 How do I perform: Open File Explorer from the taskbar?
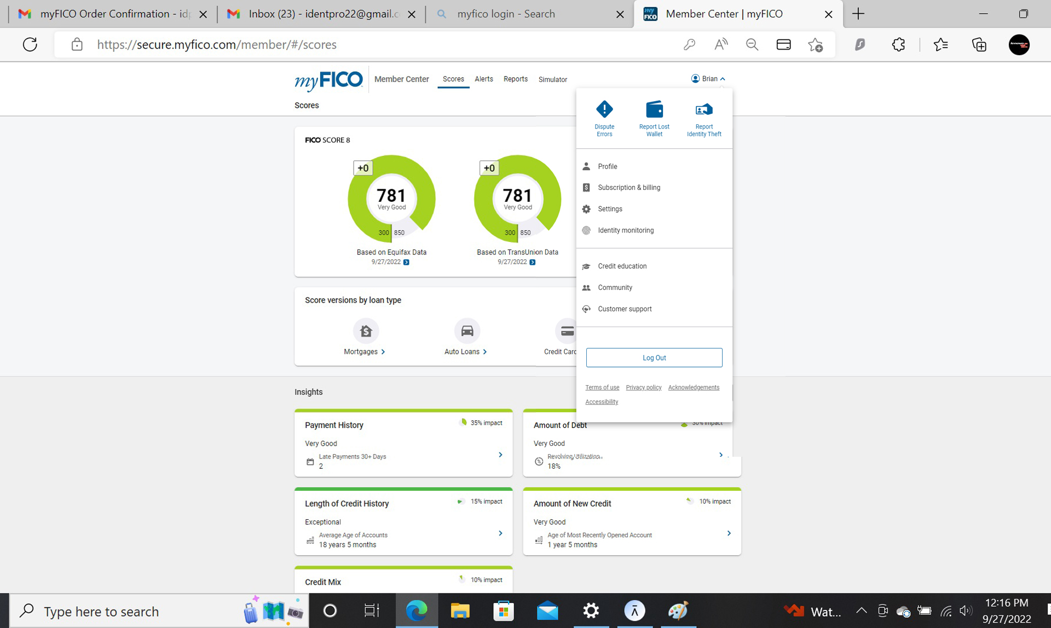460,610
